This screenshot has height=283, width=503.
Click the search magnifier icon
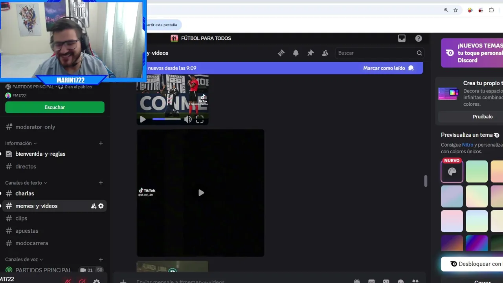[x=419, y=53]
